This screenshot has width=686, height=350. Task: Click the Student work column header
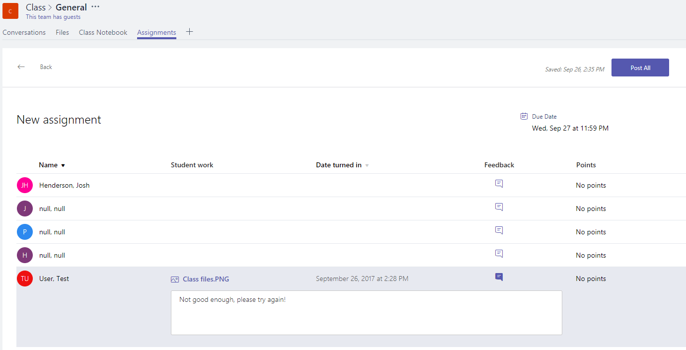click(x=192, y=165)
